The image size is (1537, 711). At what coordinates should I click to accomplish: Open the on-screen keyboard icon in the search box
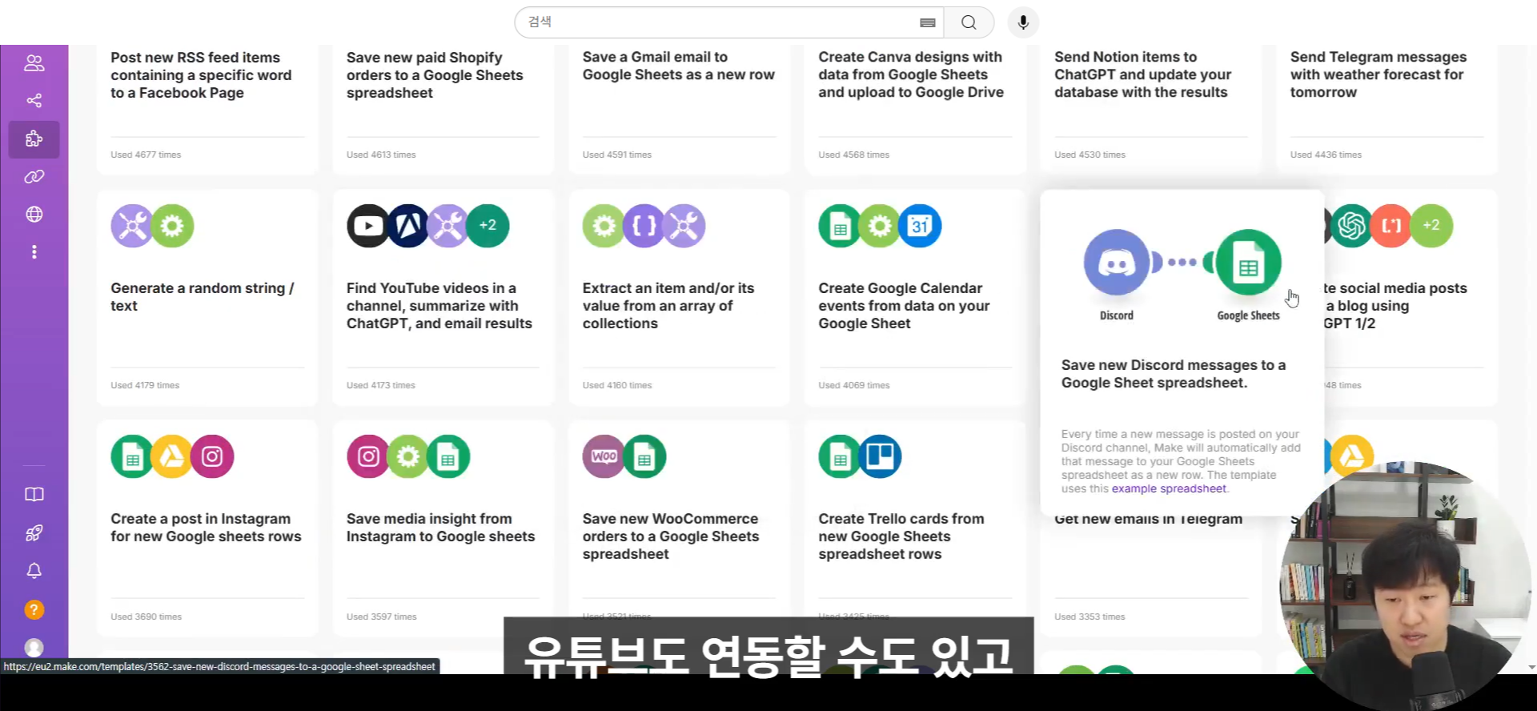click(x=927, y=22)
